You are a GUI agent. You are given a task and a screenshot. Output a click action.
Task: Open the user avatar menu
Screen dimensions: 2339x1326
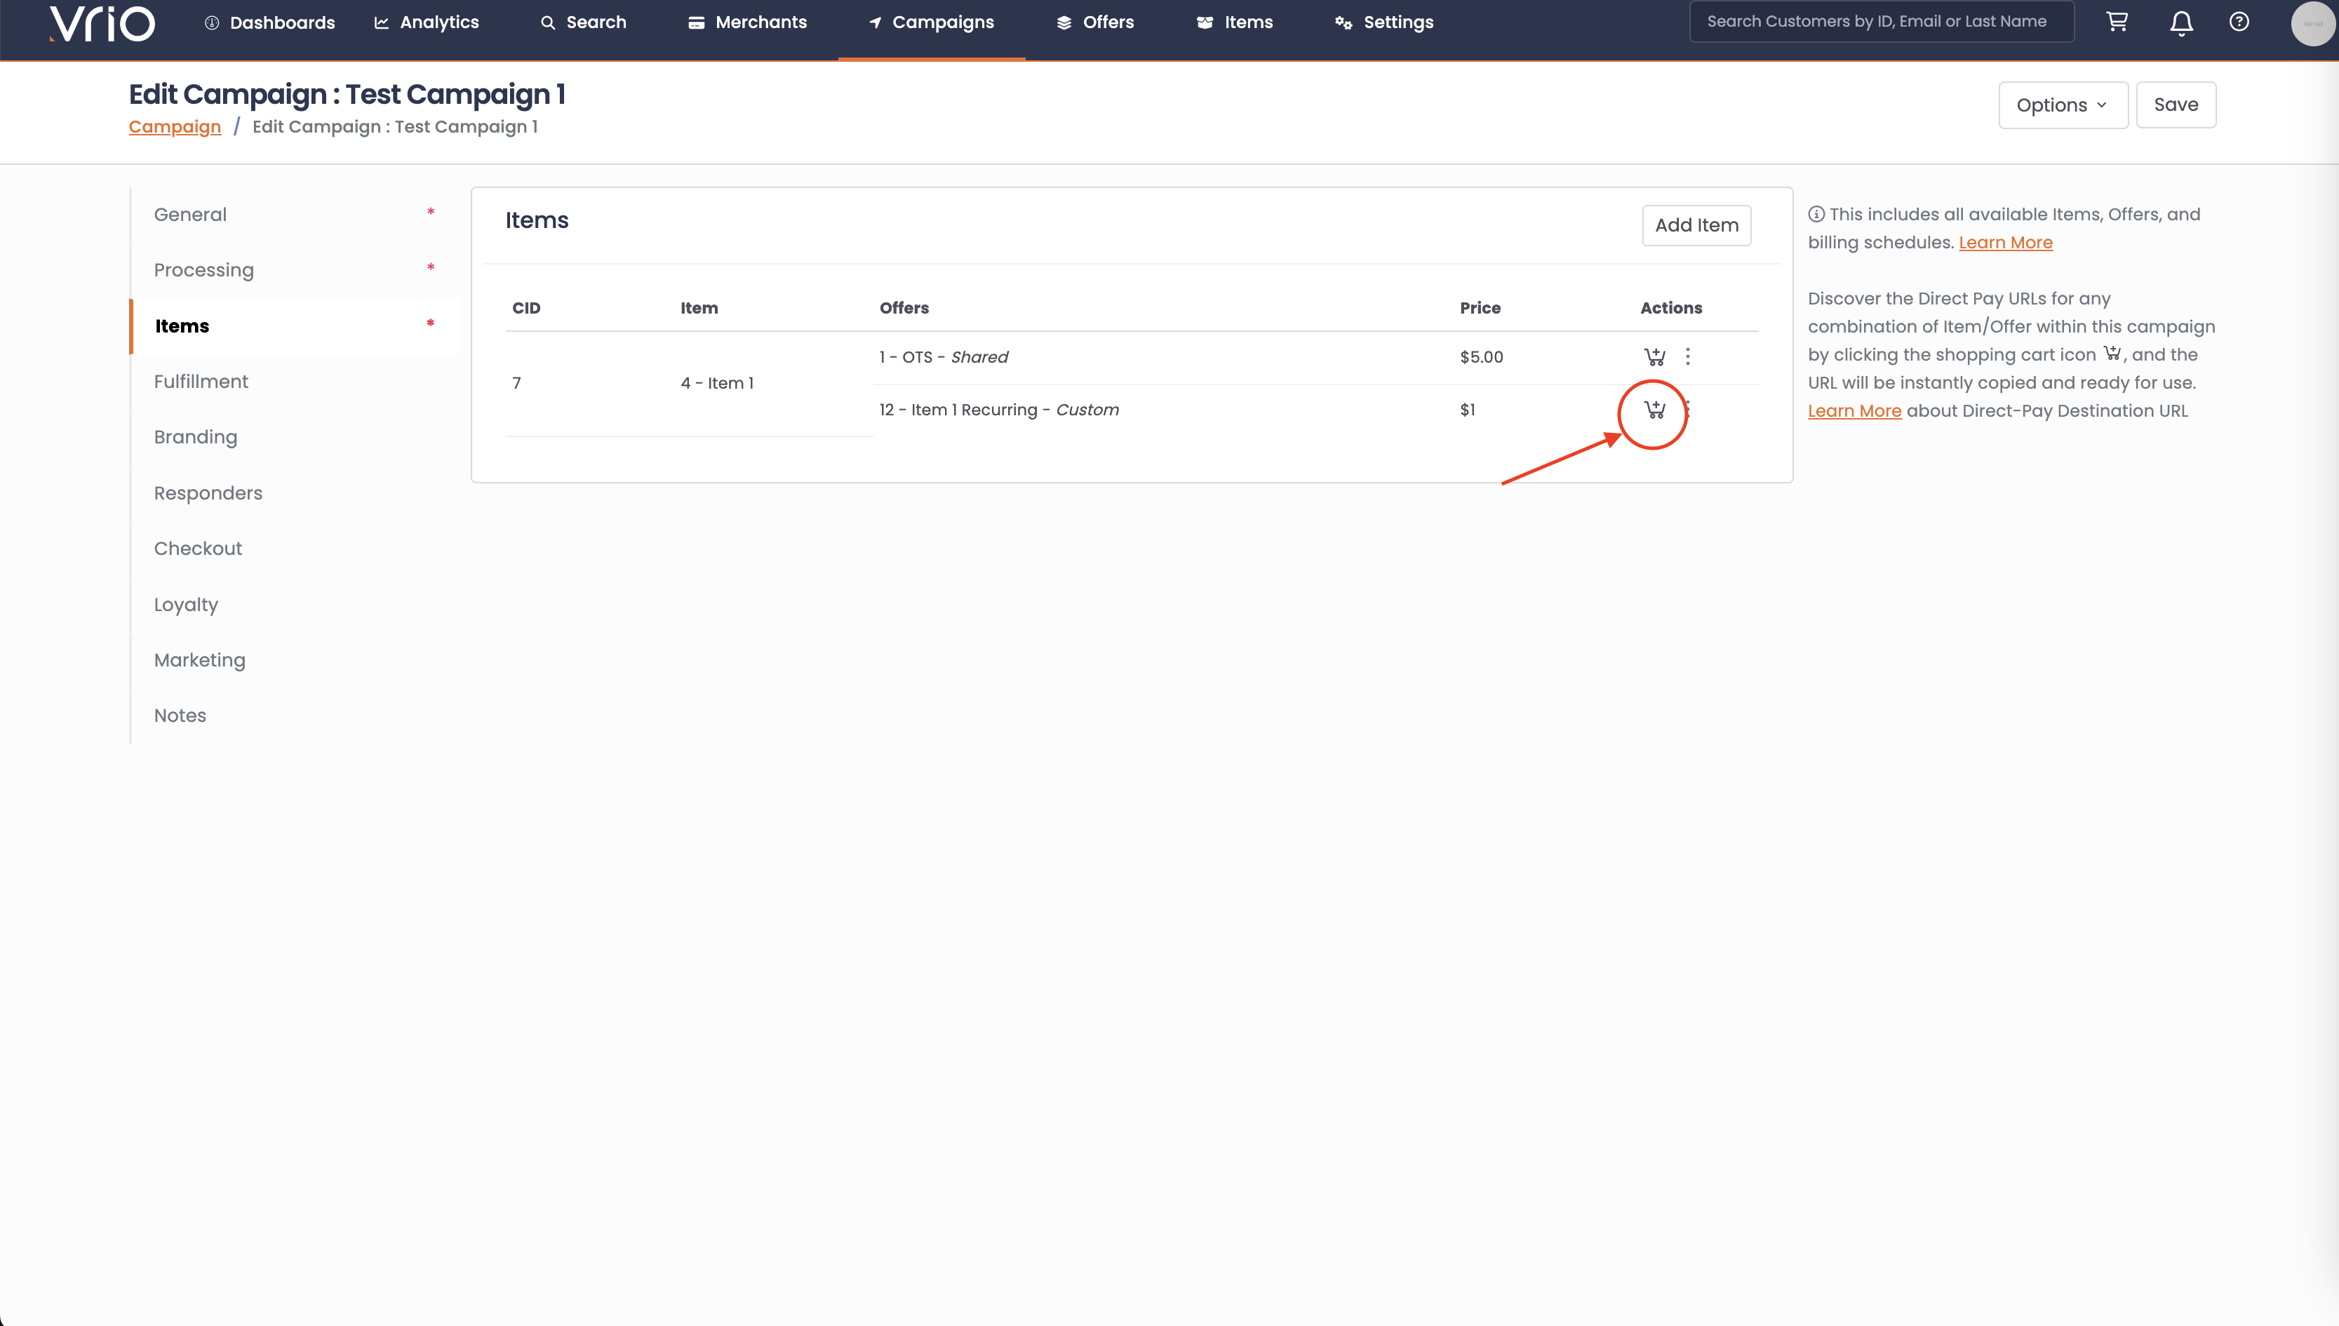coord(2312,24)
